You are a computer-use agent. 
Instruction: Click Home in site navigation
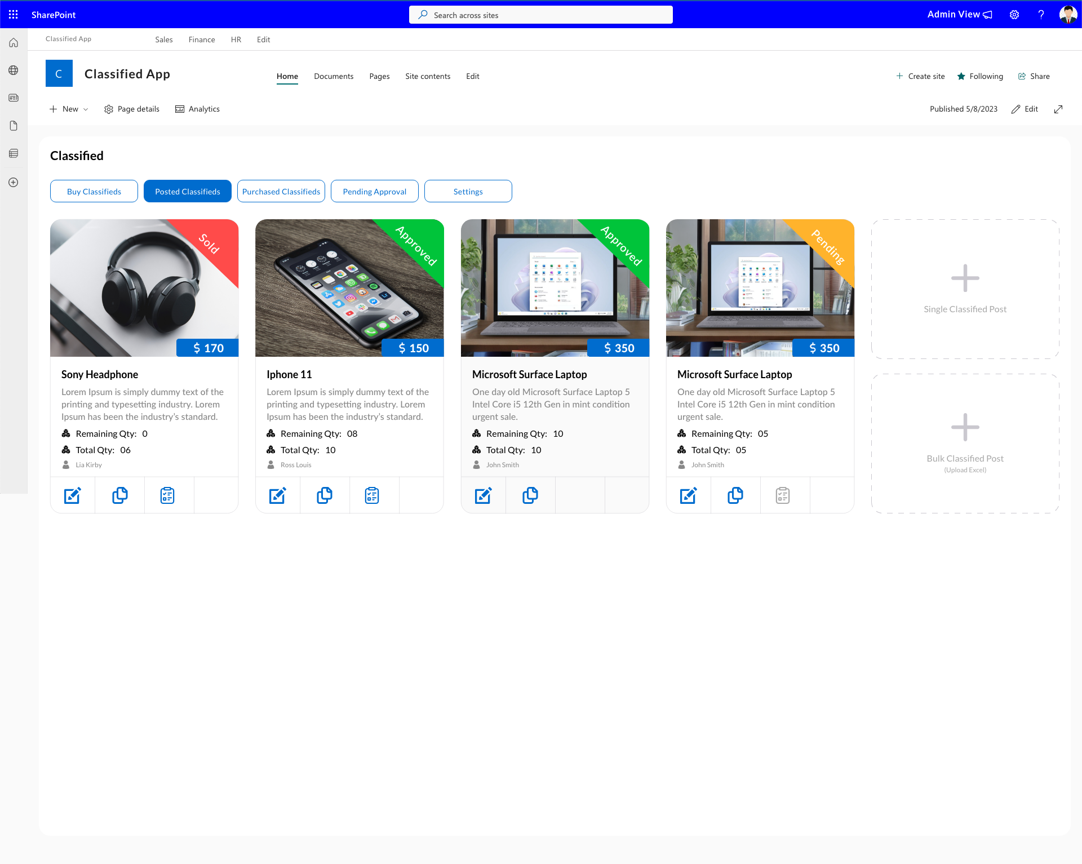coord(287,76)
